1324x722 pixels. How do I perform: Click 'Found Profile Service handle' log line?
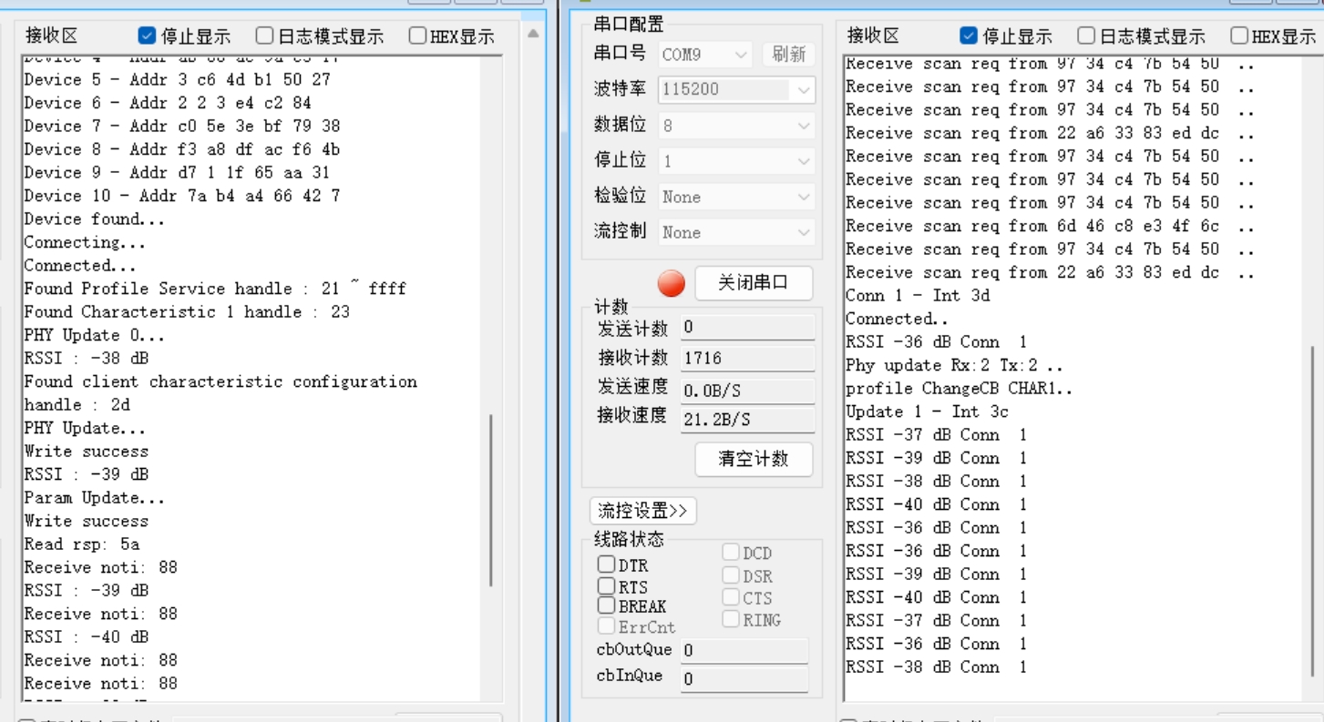coord(215,289)
